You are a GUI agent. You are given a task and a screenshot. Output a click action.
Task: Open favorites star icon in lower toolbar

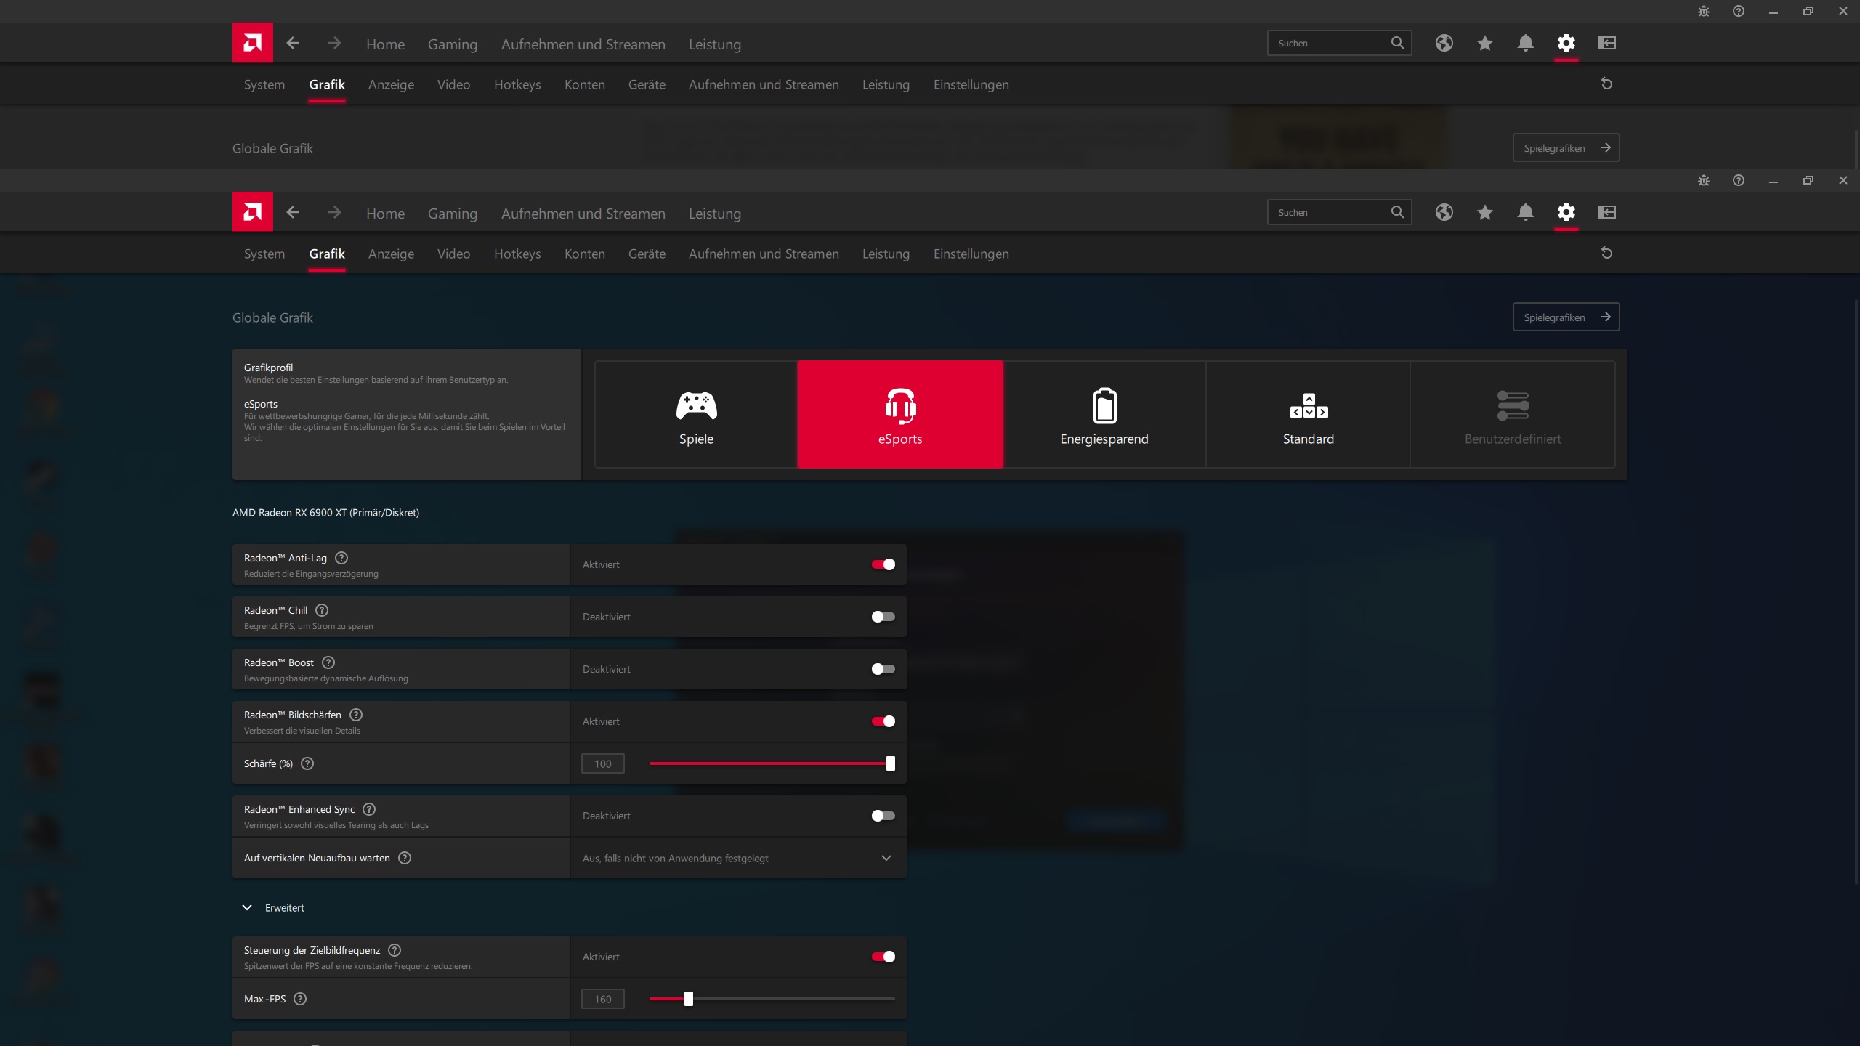pos(1484,212)
